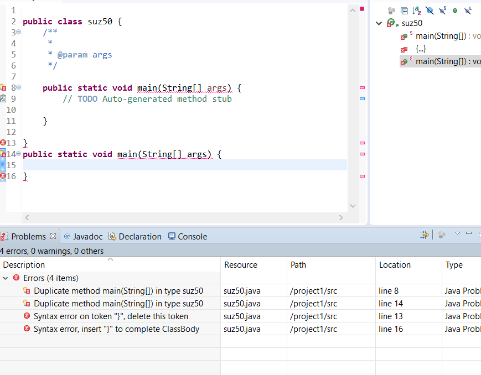
Task: Click the quick-fix error marker on line 8
Action: tap(2, 87)
